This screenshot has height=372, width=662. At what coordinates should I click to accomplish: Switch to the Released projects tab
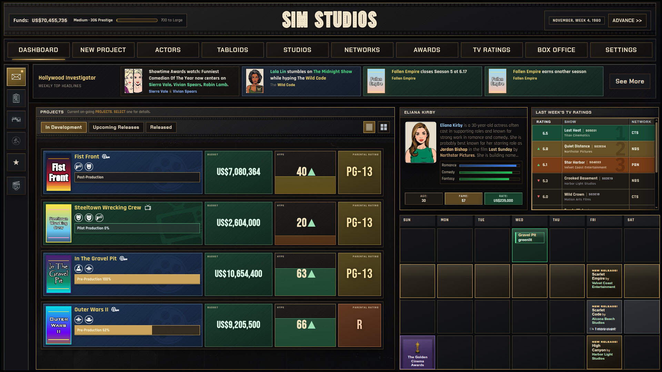[161, 127]
